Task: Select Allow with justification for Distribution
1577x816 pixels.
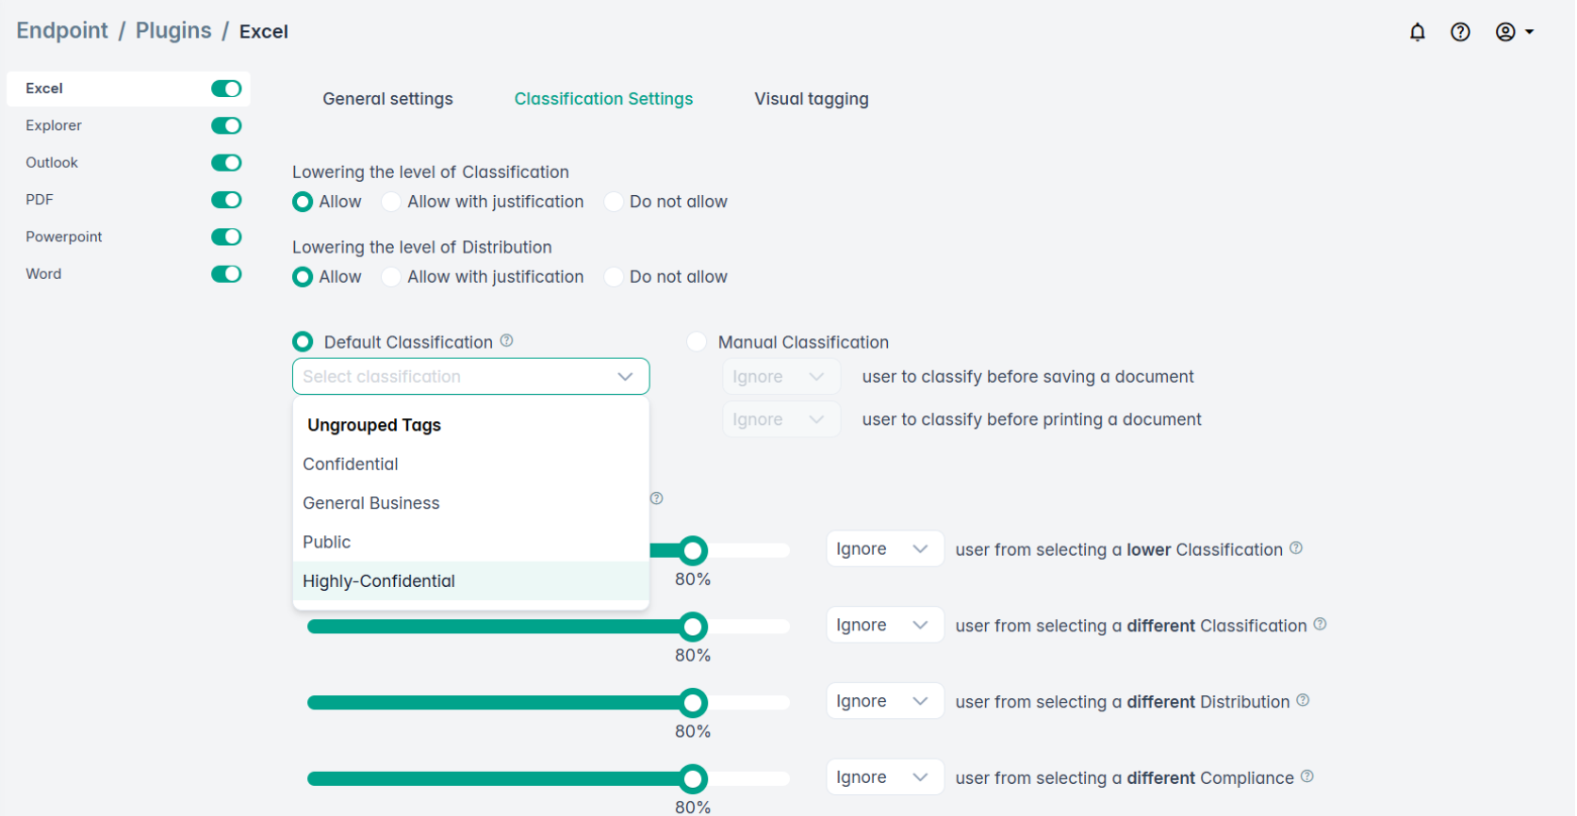Action: click(x=391, y=277)
